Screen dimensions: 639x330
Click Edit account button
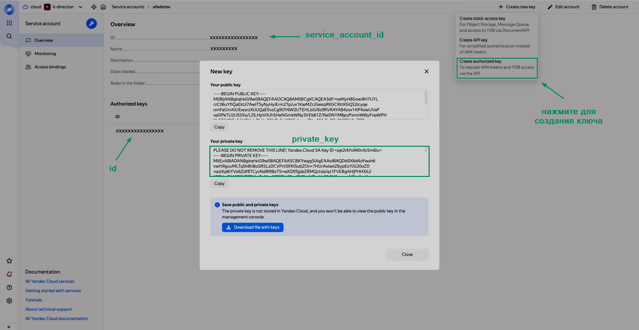[563, 7]
